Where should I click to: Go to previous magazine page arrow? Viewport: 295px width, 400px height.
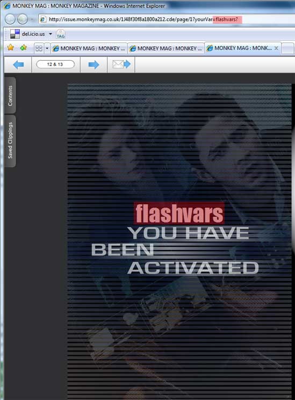point(18,65)
